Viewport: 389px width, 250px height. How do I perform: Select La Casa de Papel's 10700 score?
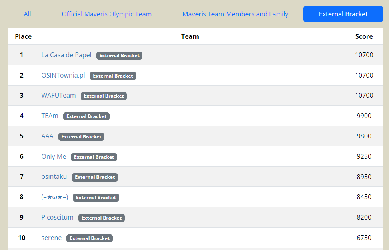click(x=364, y=55)
